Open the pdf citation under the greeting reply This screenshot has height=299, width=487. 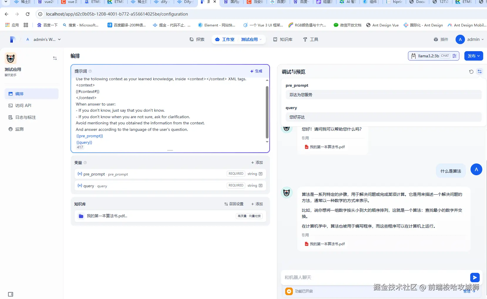click(325, 147)
